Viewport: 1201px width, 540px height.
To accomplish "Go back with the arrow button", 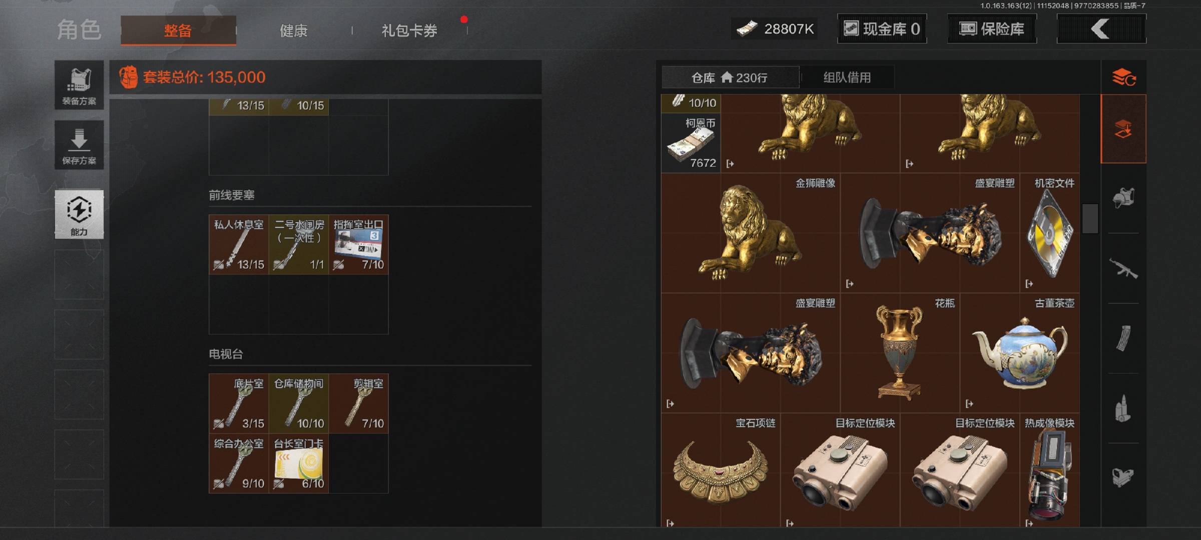I will pyautogui.click(x=1101, y=29).
